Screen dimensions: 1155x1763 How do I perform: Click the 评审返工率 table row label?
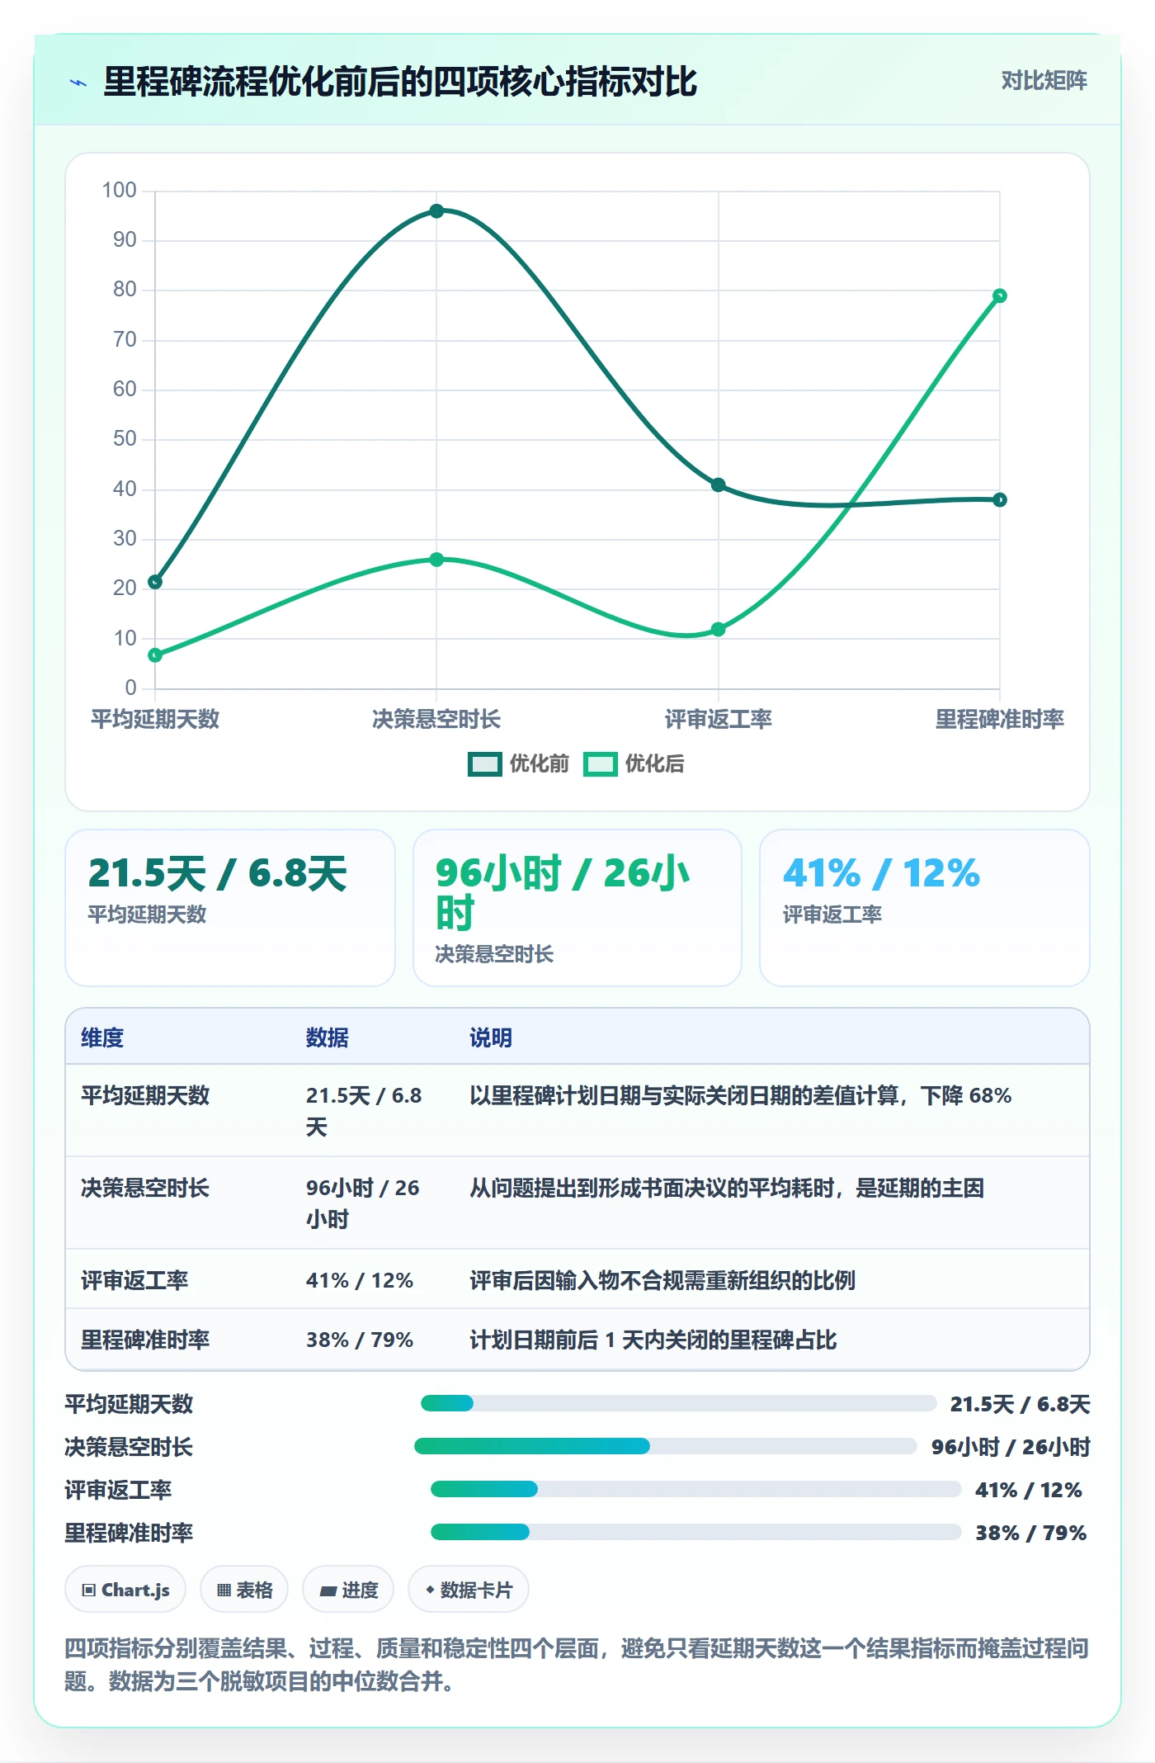(x=134, y=1280)
